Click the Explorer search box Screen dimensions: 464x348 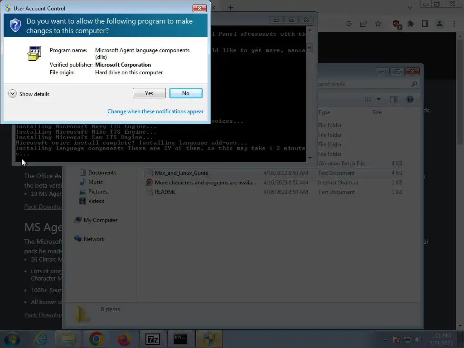[368, 84]
